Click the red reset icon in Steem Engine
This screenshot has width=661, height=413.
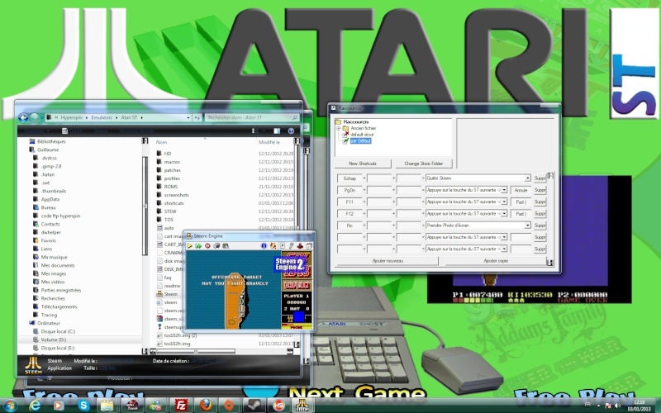[x=207, y=245]
